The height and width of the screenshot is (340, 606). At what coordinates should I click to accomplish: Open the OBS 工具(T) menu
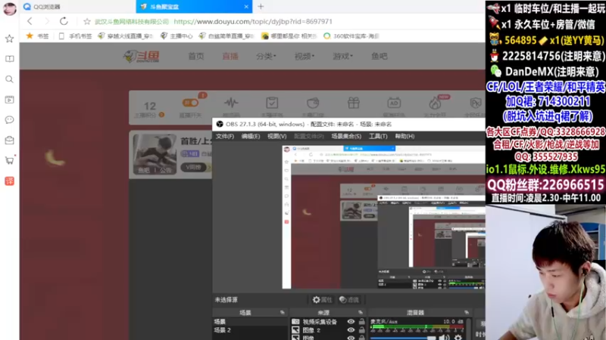[x=378, y=136]
